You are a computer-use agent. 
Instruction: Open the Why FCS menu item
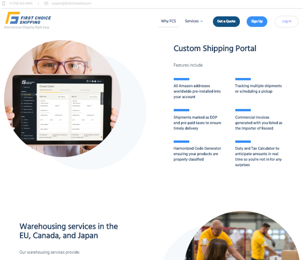[x=168, y=21]
